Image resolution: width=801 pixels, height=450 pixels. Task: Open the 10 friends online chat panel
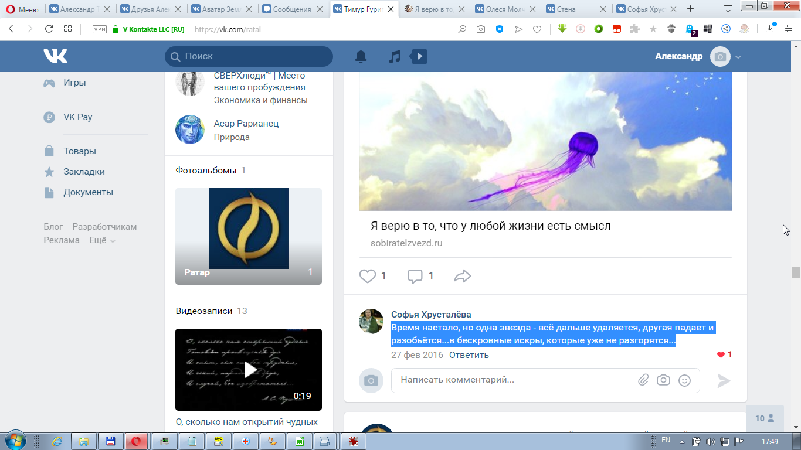765,418
